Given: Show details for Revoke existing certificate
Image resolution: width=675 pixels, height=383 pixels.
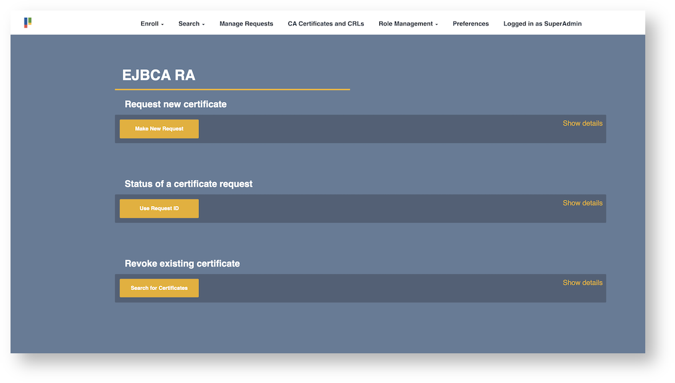Looking at the screenshot, I should (583, 282).
